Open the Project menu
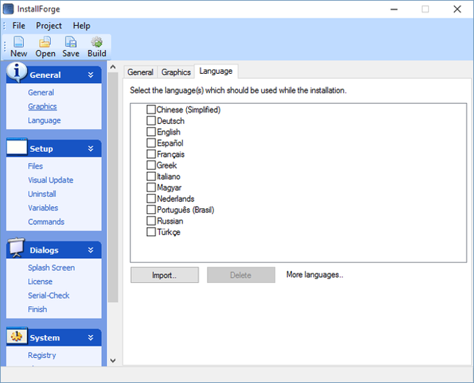 coord(49,26)
